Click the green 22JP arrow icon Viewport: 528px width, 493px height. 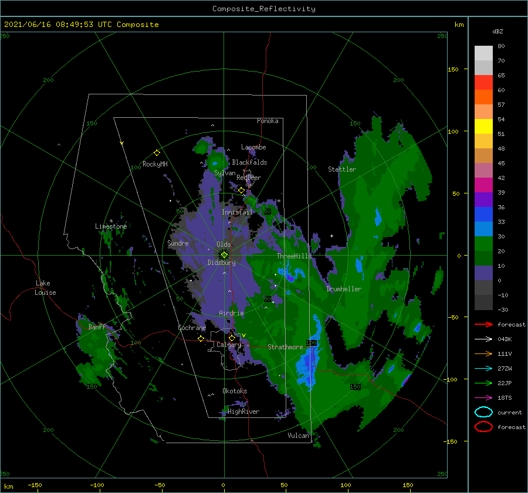click(x=483, y=383)
